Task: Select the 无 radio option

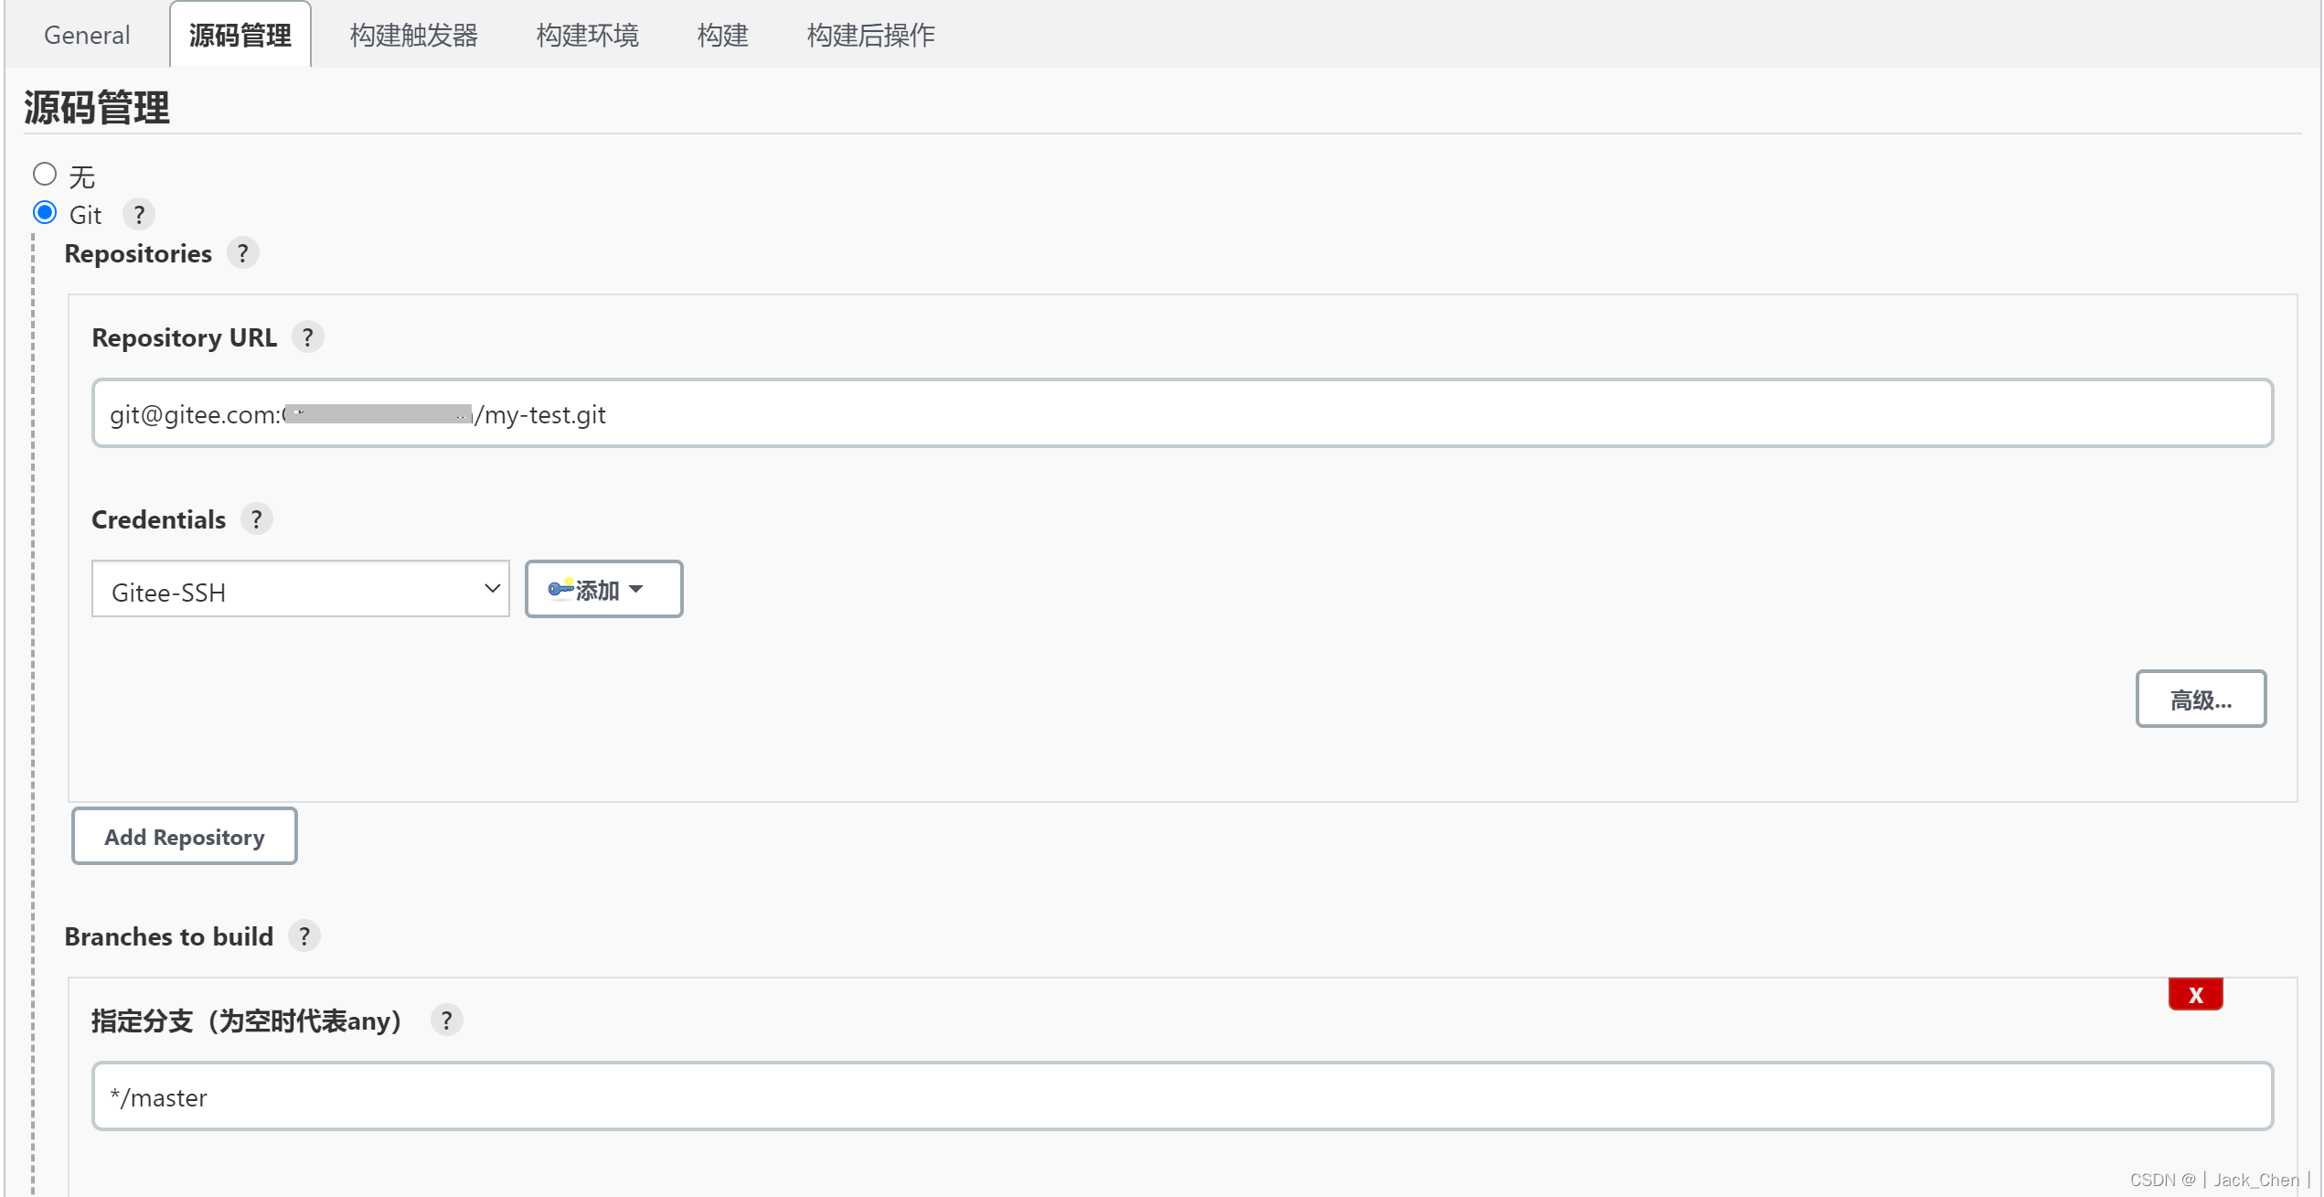Action: (45, 174)
